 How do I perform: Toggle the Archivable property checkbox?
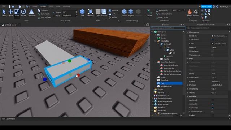coord(213,104)
